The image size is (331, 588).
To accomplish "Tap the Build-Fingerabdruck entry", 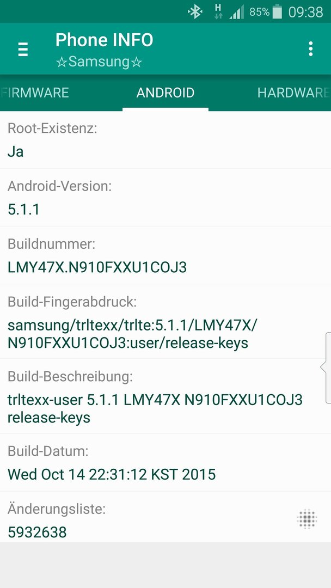I will tap(165, 321).
